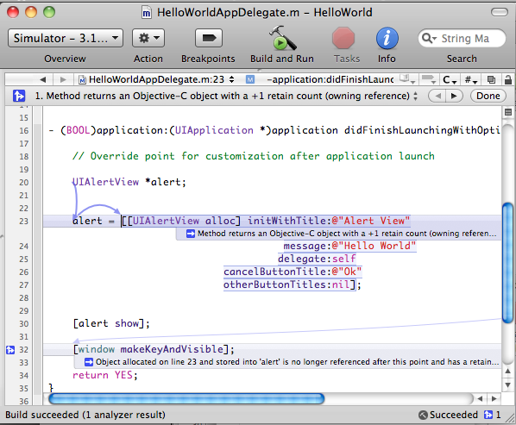516x425 pixels.
Task: Click the Succeeded build status icon
Action: [423, 416]
